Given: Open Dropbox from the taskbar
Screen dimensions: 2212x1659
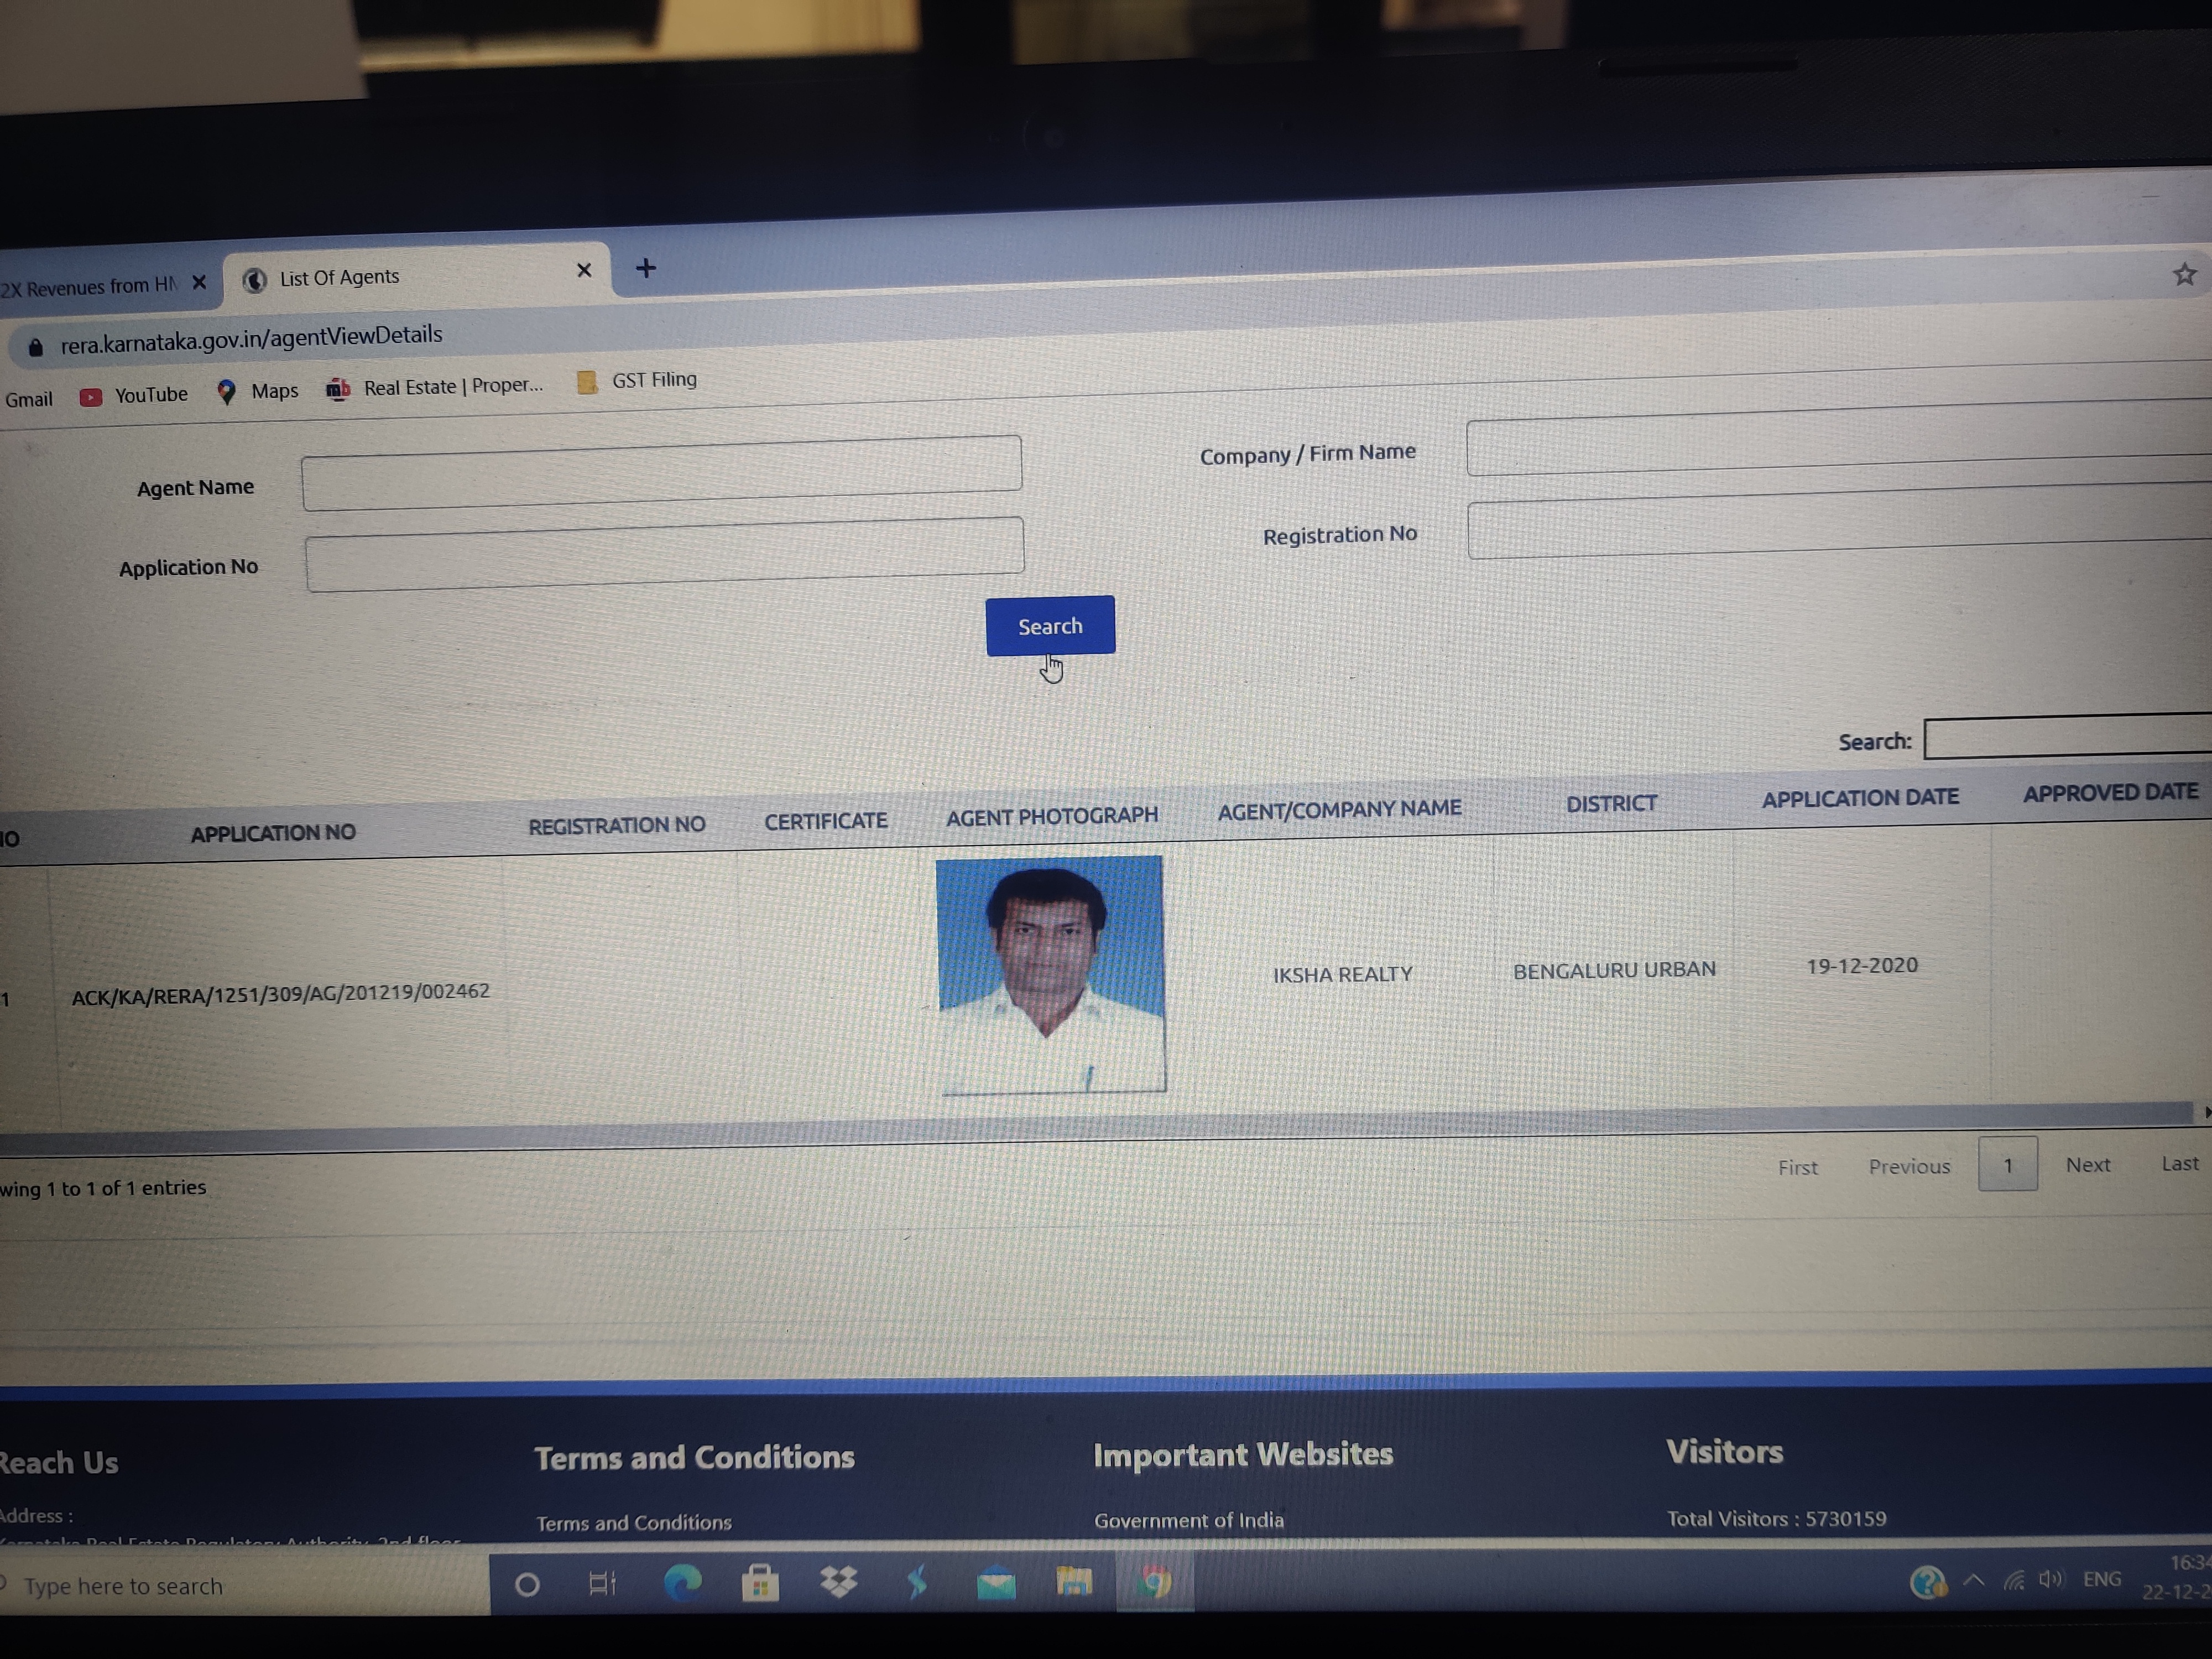Looking at the screenshot, I should [x=838, y=1582].
